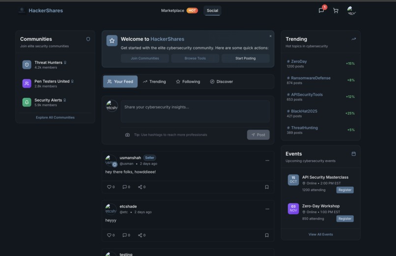The image size is (396, 256).
Task: Click the Start Posting button
Action: click(x=246, y=58)
